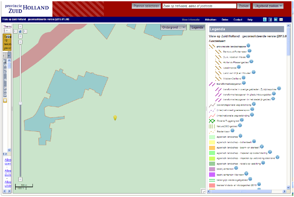This screenshot has width=294, height=197.
Task: Click agrarisch landschap light green swatch
Action: tap(212, 137)
